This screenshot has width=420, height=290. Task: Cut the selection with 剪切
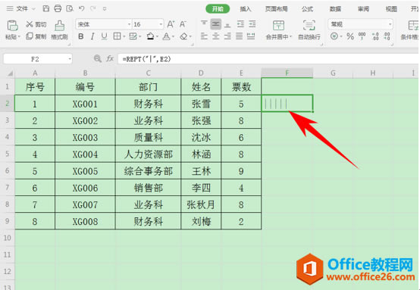point(36,24)
